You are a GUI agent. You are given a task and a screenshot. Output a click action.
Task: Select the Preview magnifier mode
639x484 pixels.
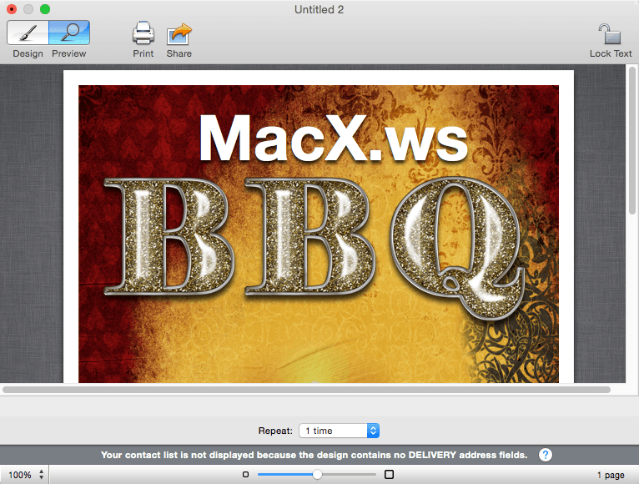pyautogui.click(x=69, y=33)
